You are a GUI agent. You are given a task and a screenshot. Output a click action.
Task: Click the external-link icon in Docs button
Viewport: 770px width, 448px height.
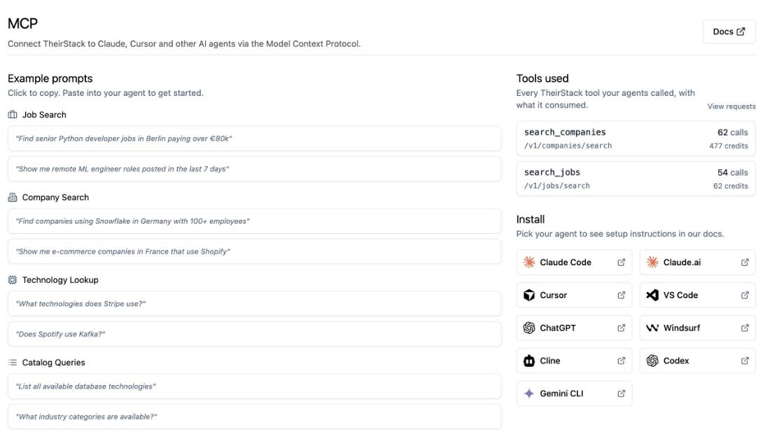[x=741, y=31]
